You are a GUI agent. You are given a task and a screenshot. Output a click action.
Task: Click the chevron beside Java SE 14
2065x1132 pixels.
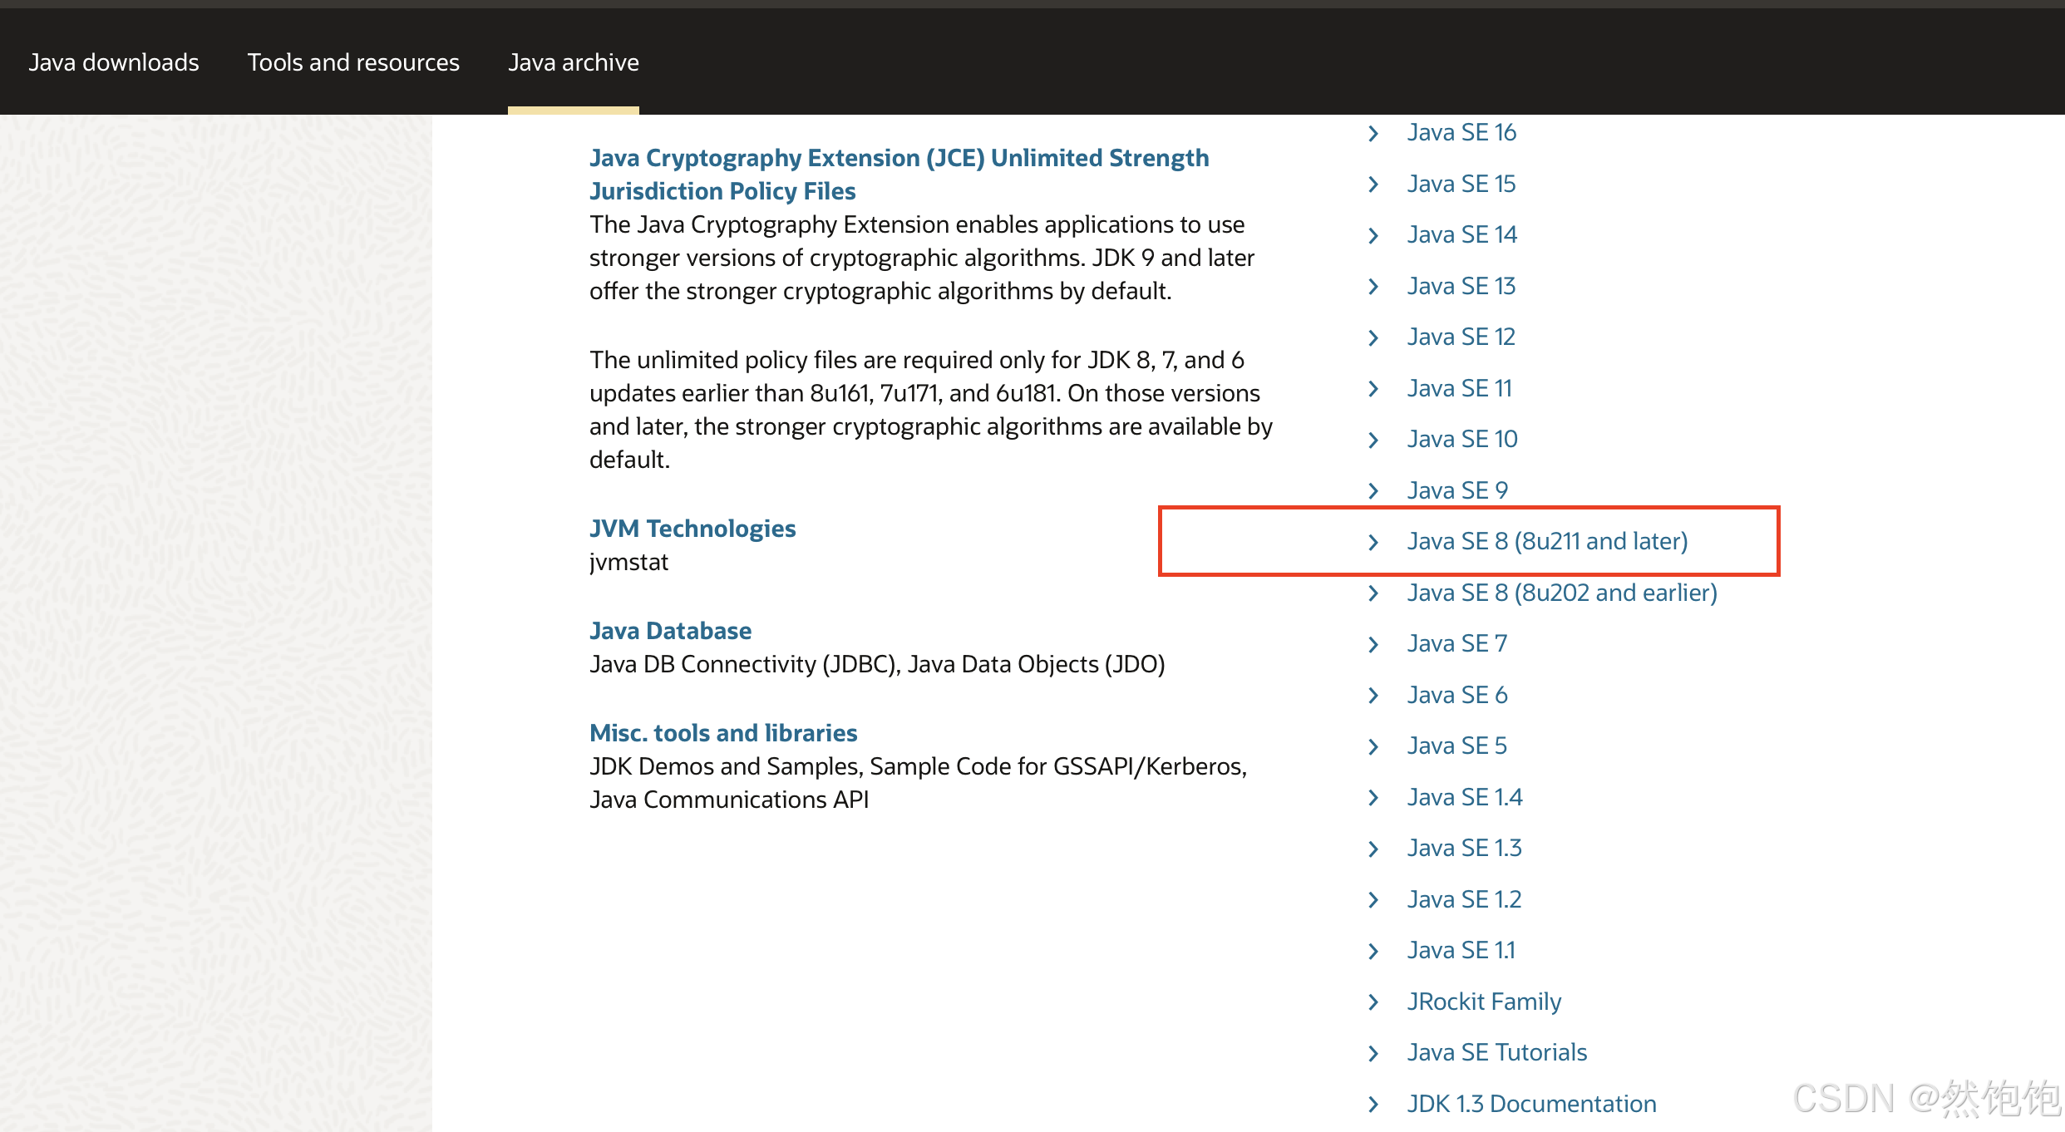1373,236
